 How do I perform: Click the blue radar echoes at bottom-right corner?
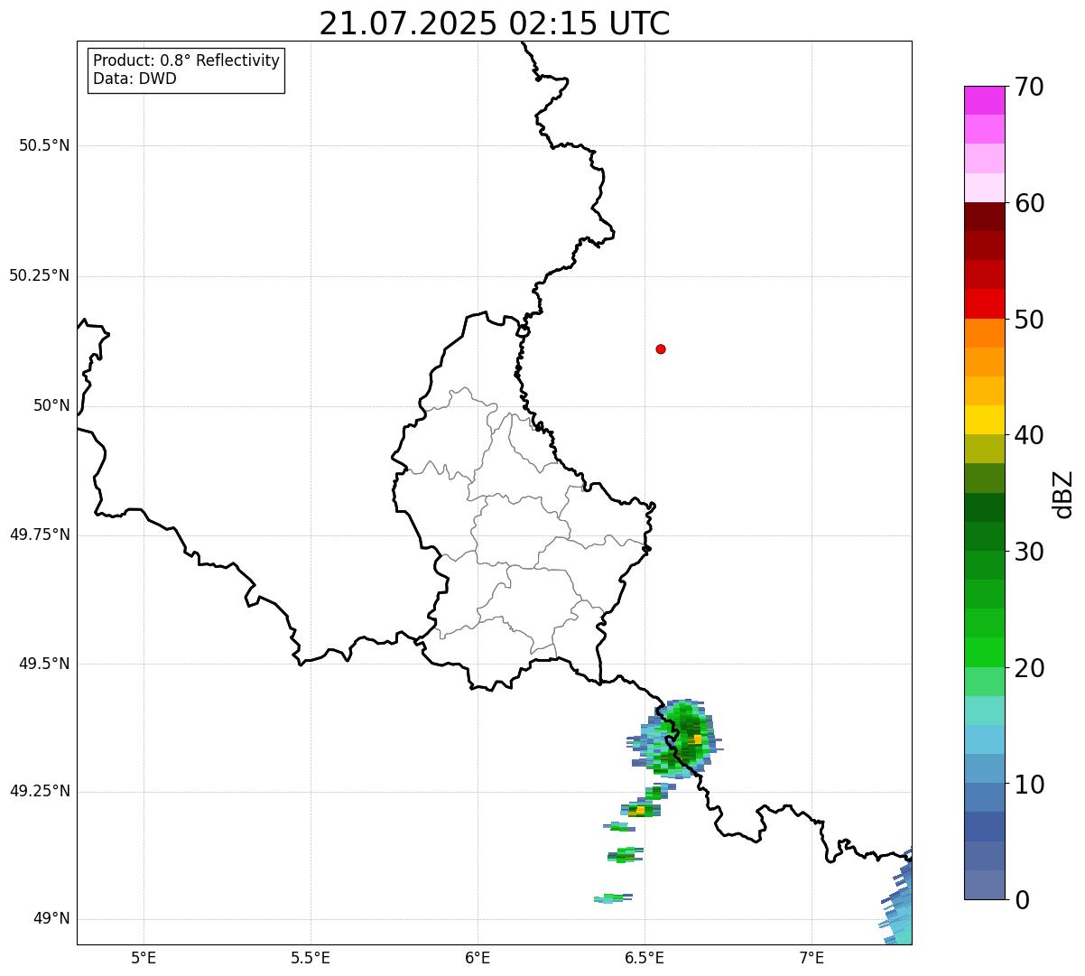point(896,898)
